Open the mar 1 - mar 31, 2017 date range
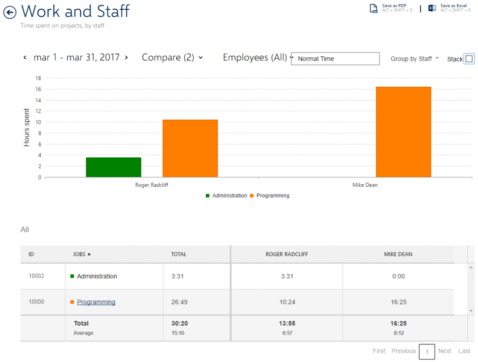 click(x=77, y=57)
